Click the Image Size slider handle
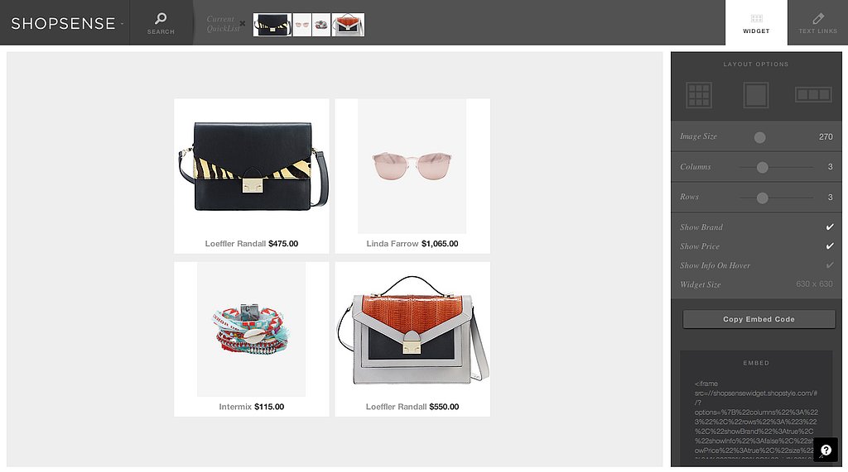The width and height of the screenshot is (848, 472). (x=760, y=137)
